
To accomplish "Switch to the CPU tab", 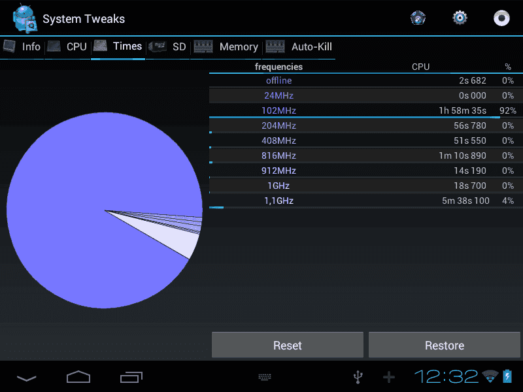I will pyautogui.click(x=67, y=46).
